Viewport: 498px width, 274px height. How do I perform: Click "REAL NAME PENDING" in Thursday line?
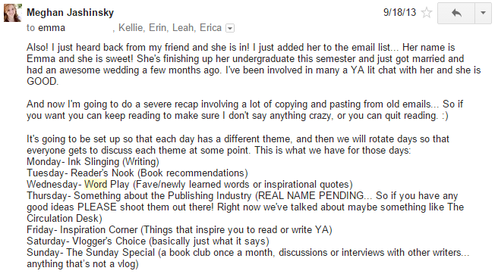pos(311,196)
